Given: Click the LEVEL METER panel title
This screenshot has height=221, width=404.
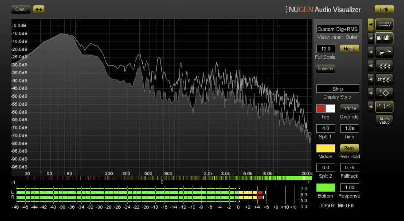Looking at the screenshot, I should tap(337, 206).
